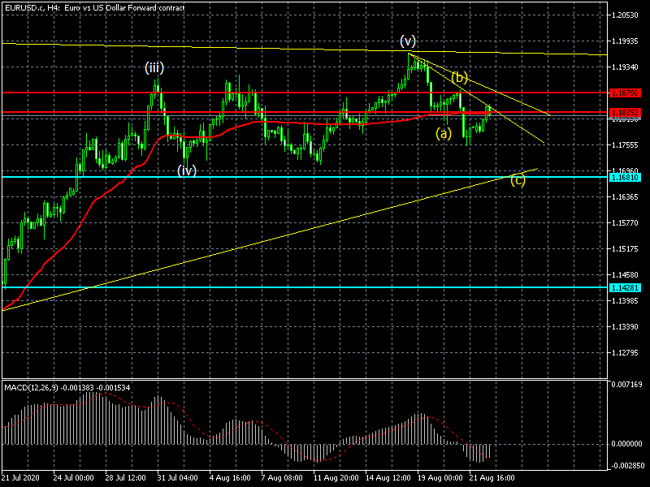Click the (v) wave label at the peak
Screen dimensions: 650x487
point(408,41)
